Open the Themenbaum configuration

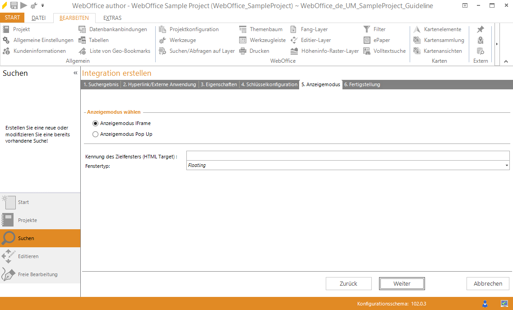[266, 29]
